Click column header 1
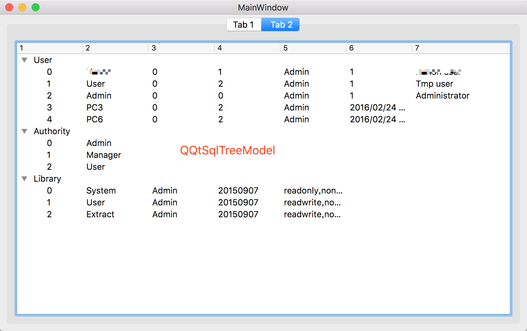The image size is (527, 331). pyautogui.click(x=50, y=48)
